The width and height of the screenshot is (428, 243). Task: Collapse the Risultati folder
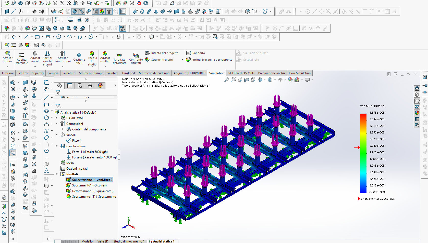pyautogui.click(x=57, y=174)
